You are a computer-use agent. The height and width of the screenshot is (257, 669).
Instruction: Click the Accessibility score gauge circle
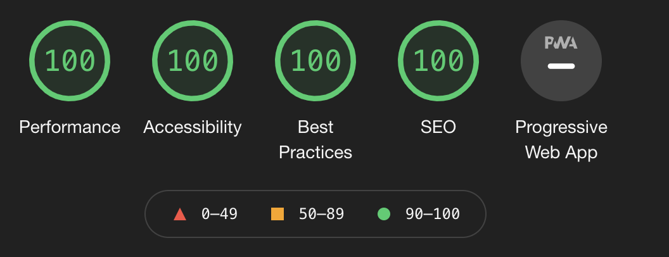[x=193, y=61]
